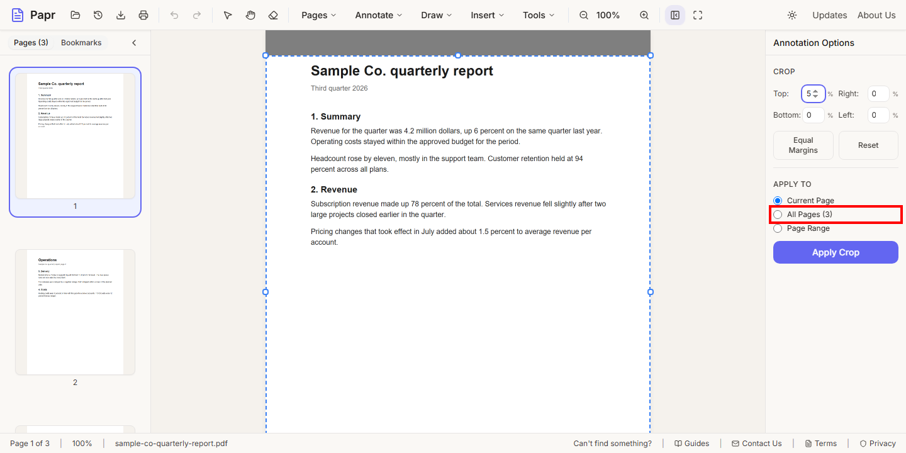The width and height of the screenshot is (906, 453).
Task: Print the document using printer icon
Action: pyautogui.click(x=143, y=15)
